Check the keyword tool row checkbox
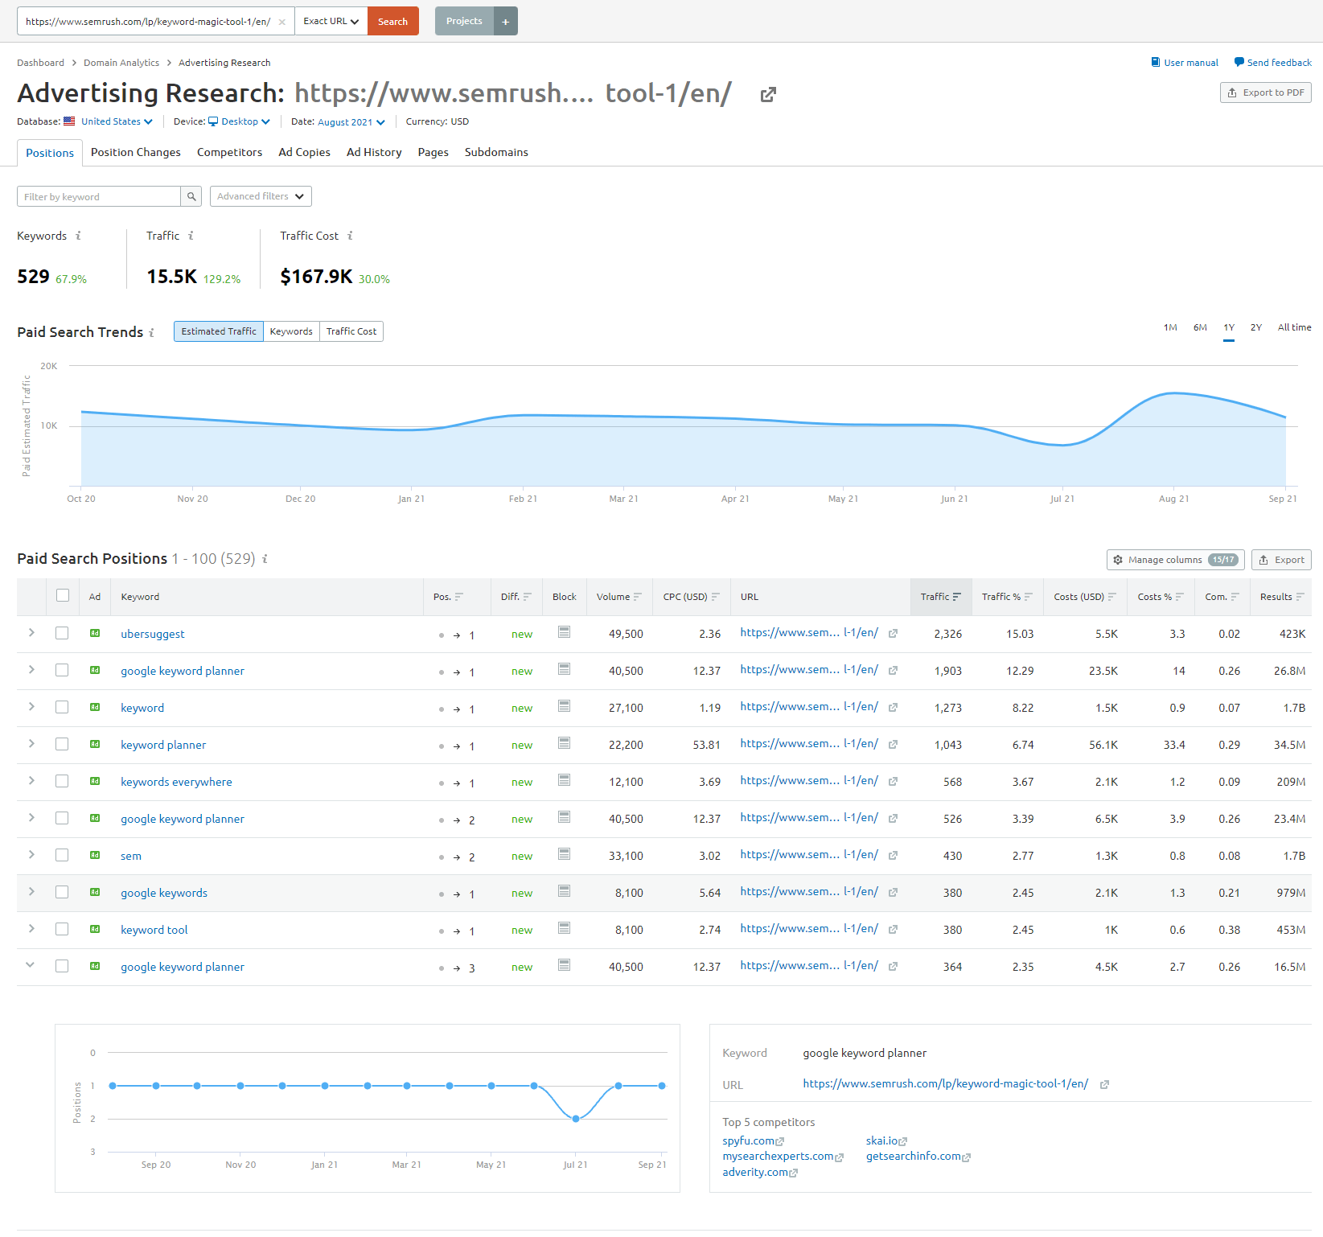This screenshot has width=1323, height=1237. tap(62, 929)
